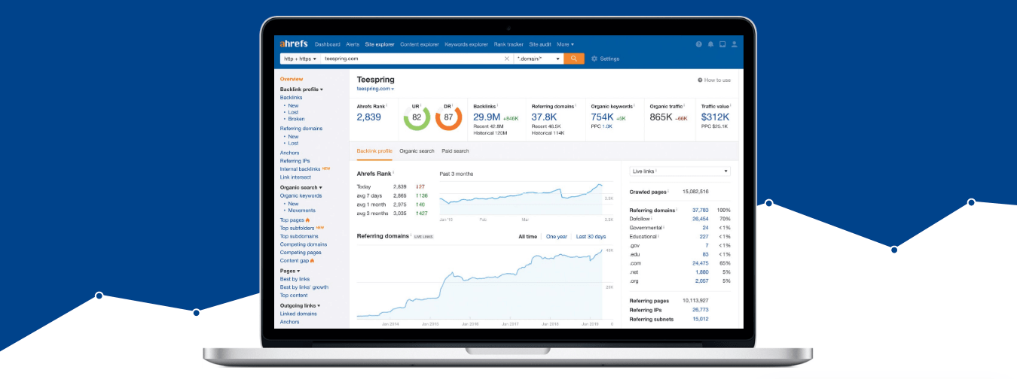Open the Competing domains sidebar link
The image size is (1017, 379).
click(304, 244)
